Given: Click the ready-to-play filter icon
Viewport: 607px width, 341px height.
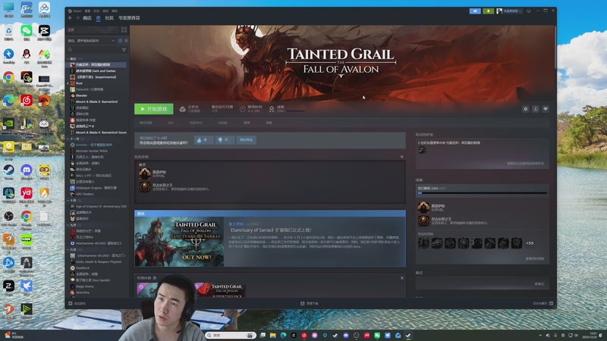Looking at the screenshot, I should click(x=126, y=41).
